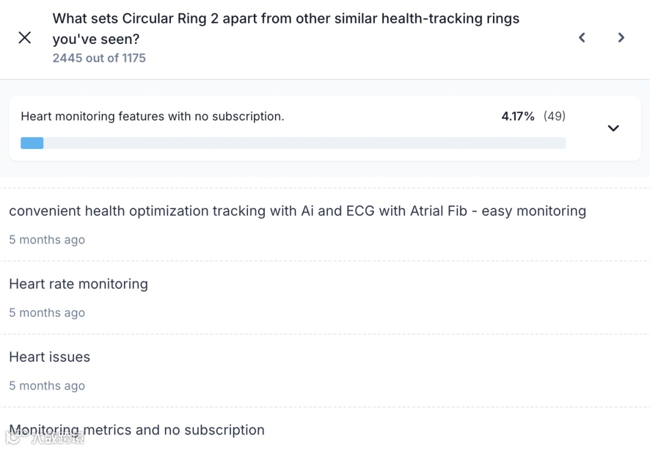
Task: Click the "2445 out of 1175" counter
Action: coord(99,58)
